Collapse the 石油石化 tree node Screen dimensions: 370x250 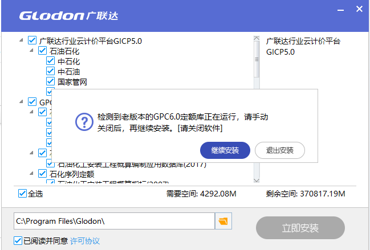pyautogui.click(x=31, y=51)
